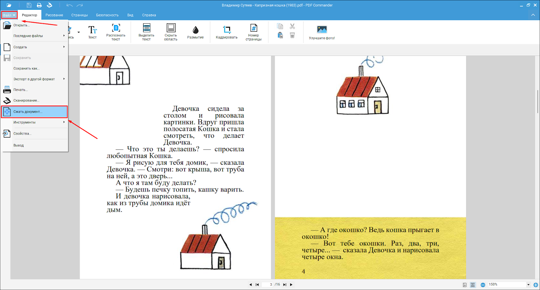The width and height of the screenshot is (540, 290).
Task: Switch to the Страницы tab
Action: click(x=80, y=15)
